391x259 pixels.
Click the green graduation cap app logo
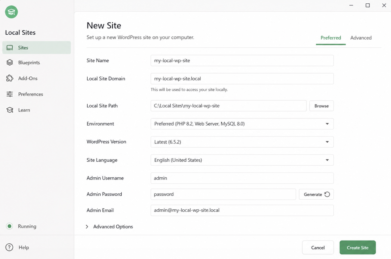[11, 12]
